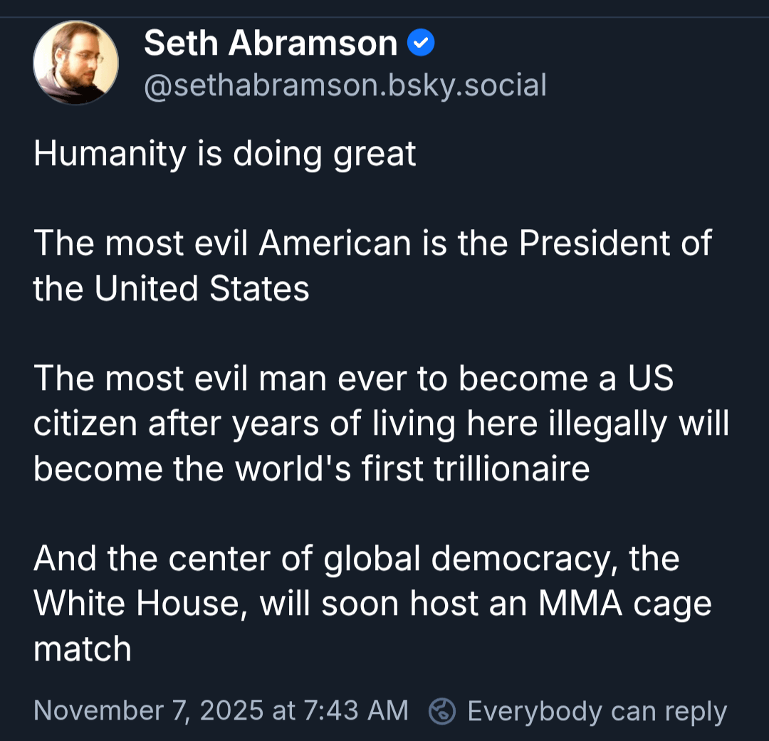Click the blue verified checkmark badge
This screenshot has height=741, width=769.
pos(421,44)
